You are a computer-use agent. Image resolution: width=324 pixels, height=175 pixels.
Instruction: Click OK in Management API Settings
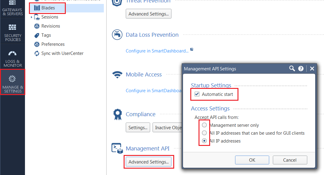click(252, 160)
